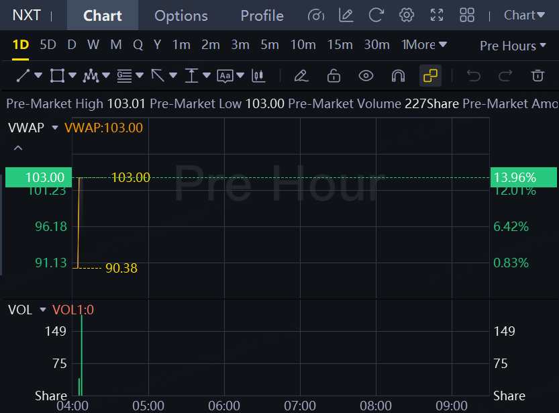Select the 3m interval
Image resolution: width=559 pixels, height=413 pixels.
(240, 44)
